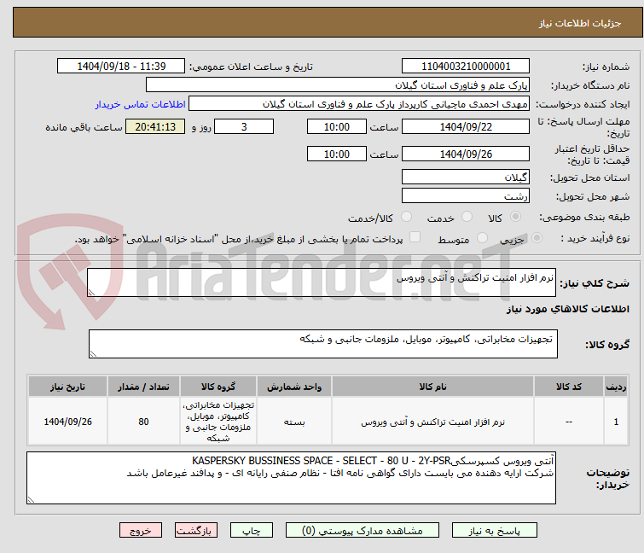The image size is (644, 553).
Task: Click the توضیحات خریدار Kaspersky text area
Action: 291,478
